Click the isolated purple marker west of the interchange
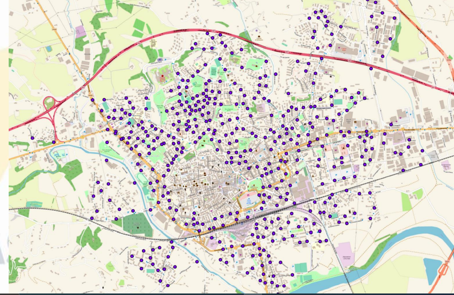Image resolution: width=454 pixels, height=295 pixels. (x=32, y=138)
